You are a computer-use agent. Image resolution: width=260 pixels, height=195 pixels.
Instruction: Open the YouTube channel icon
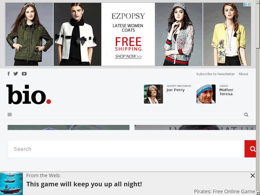24,74
